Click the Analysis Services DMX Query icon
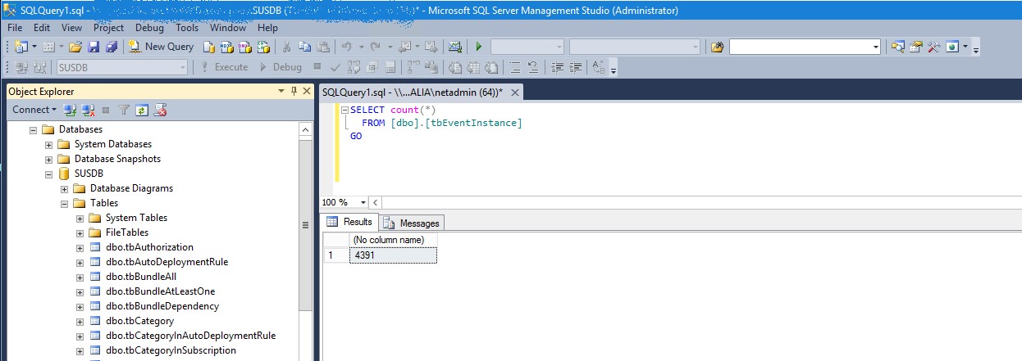The width and height of the screenshot is (1022, 361). (x=244, y=47)
